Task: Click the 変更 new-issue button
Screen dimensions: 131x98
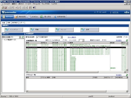Action: click(90, 30)
